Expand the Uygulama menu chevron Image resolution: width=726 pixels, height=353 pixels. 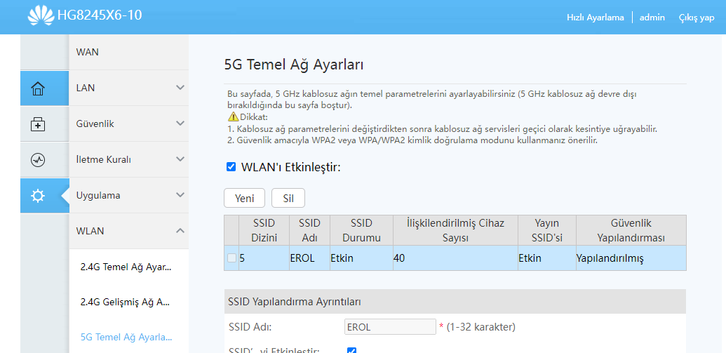point(180,195)
